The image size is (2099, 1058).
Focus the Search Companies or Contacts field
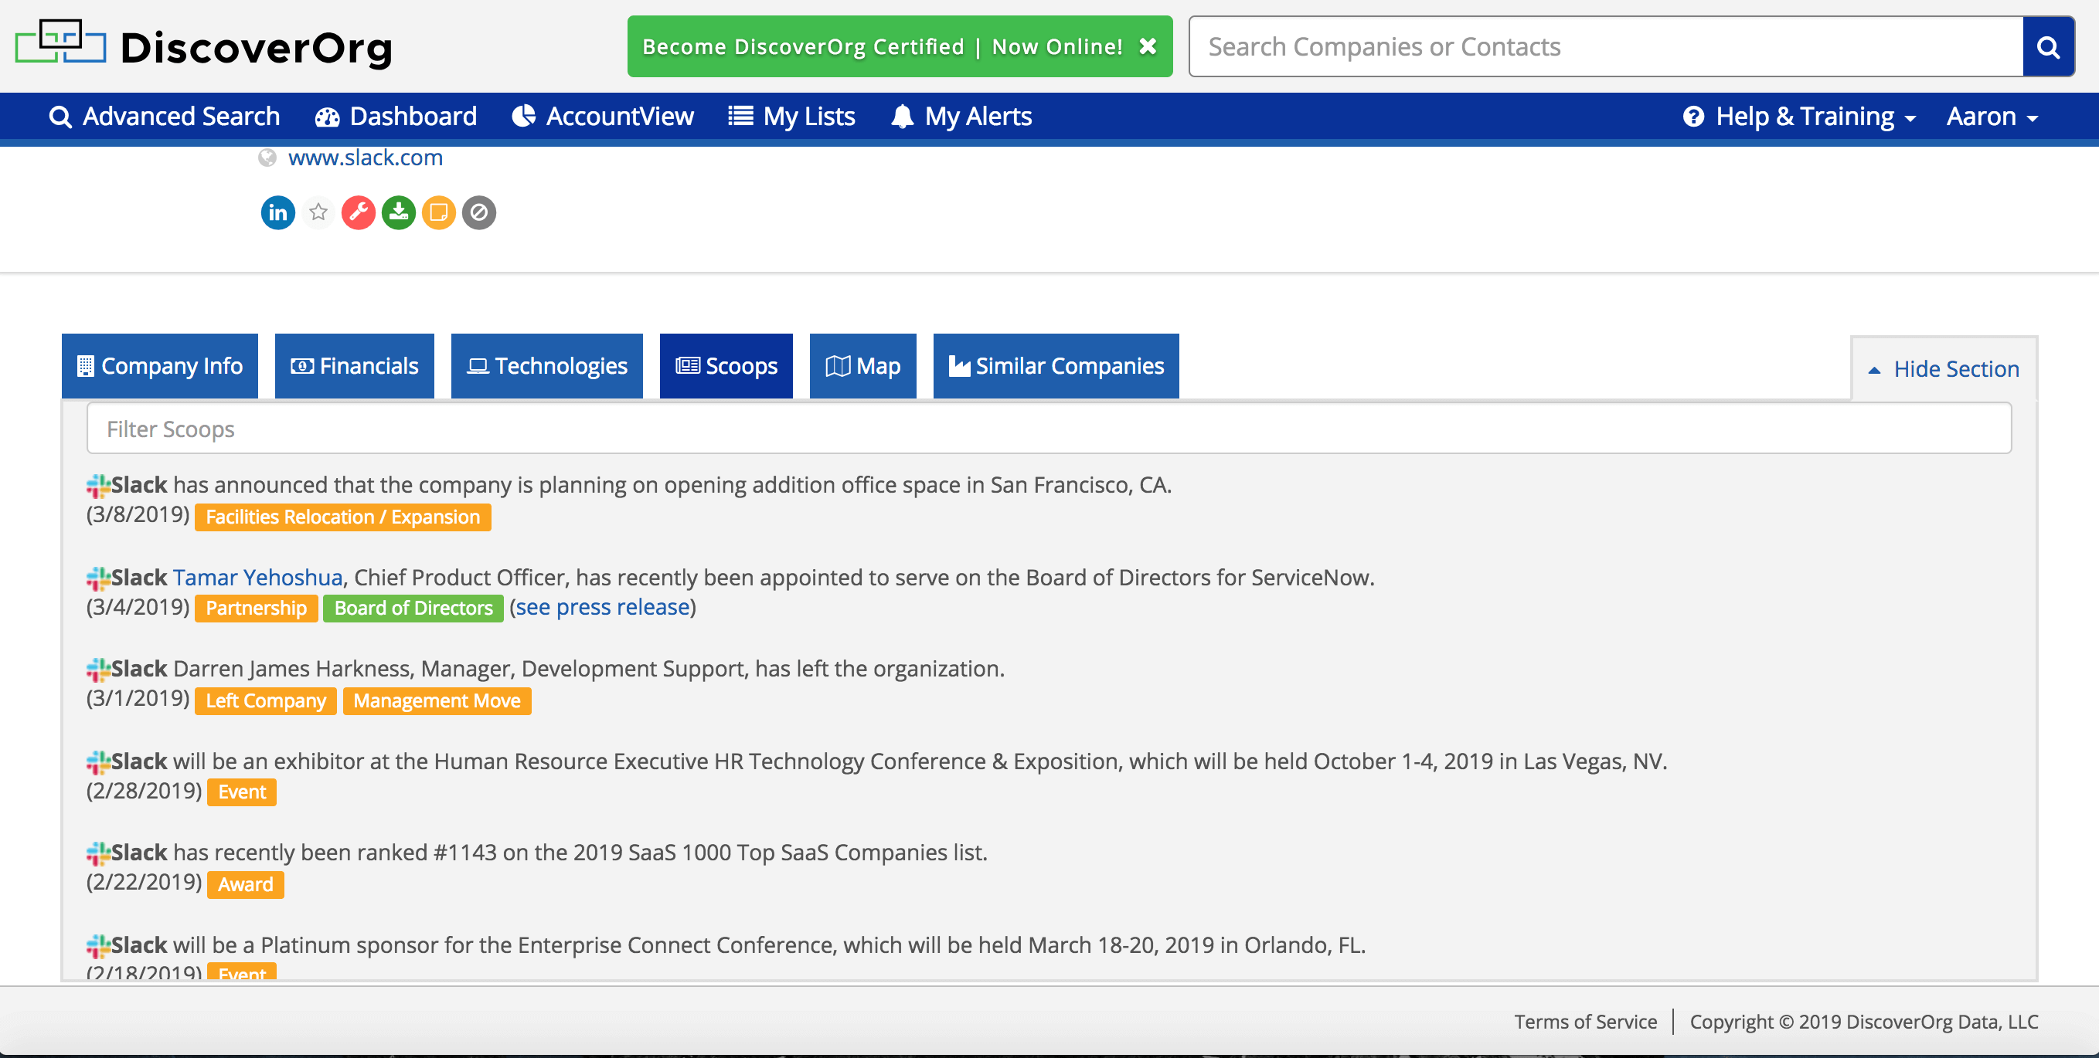coord(1605,46)
